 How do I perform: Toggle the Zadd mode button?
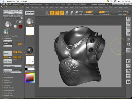tap(101, 12)
